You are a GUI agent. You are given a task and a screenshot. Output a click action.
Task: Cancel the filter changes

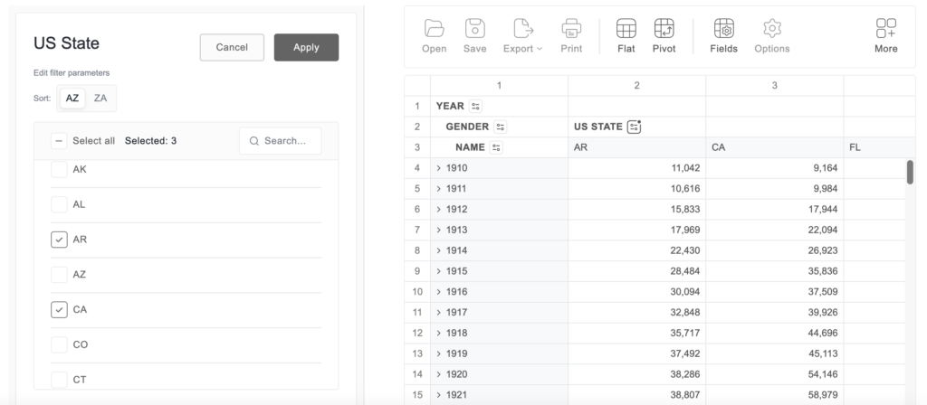[x=232, y=47]
